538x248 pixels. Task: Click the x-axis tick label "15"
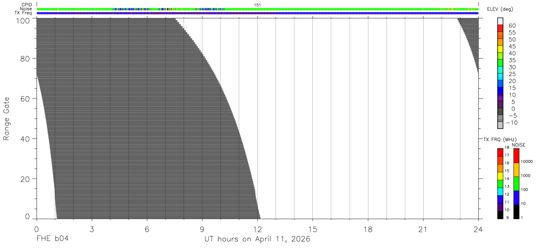[313, 229]
